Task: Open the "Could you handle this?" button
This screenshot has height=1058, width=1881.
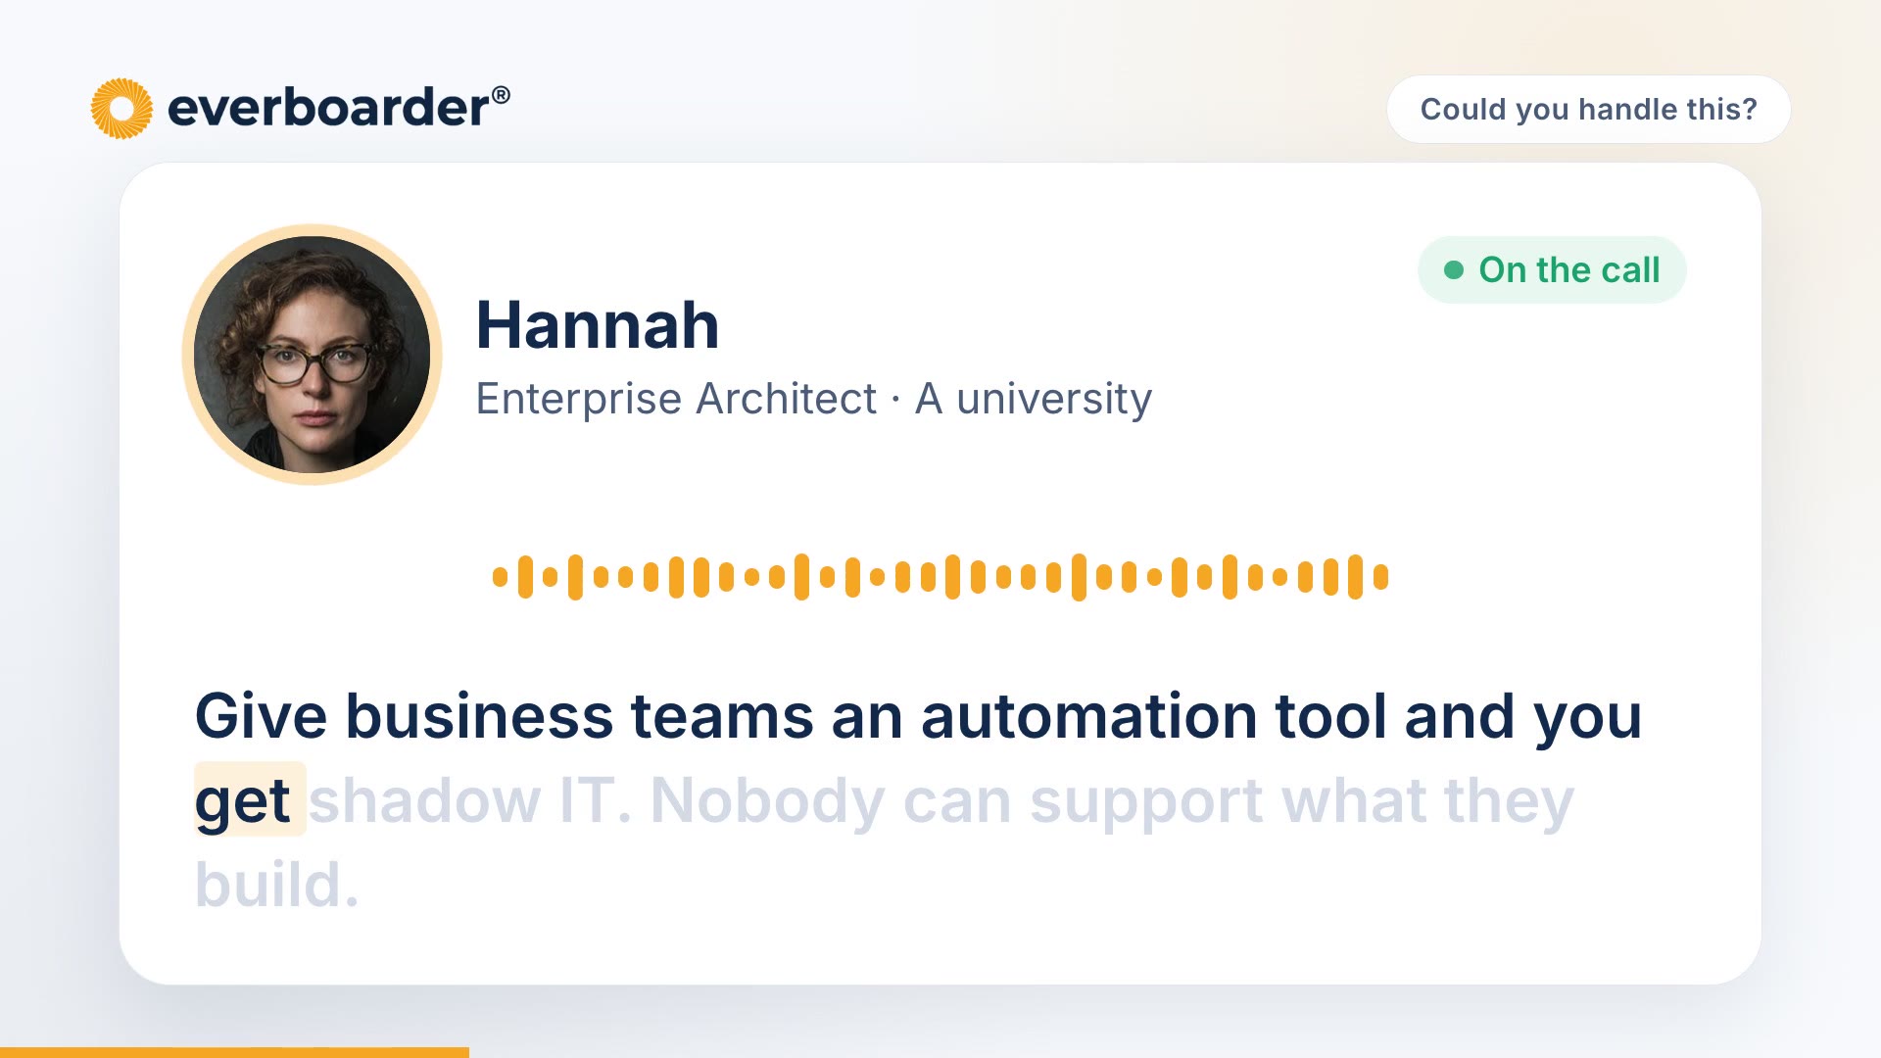Action: click(x=1588, y=109)
